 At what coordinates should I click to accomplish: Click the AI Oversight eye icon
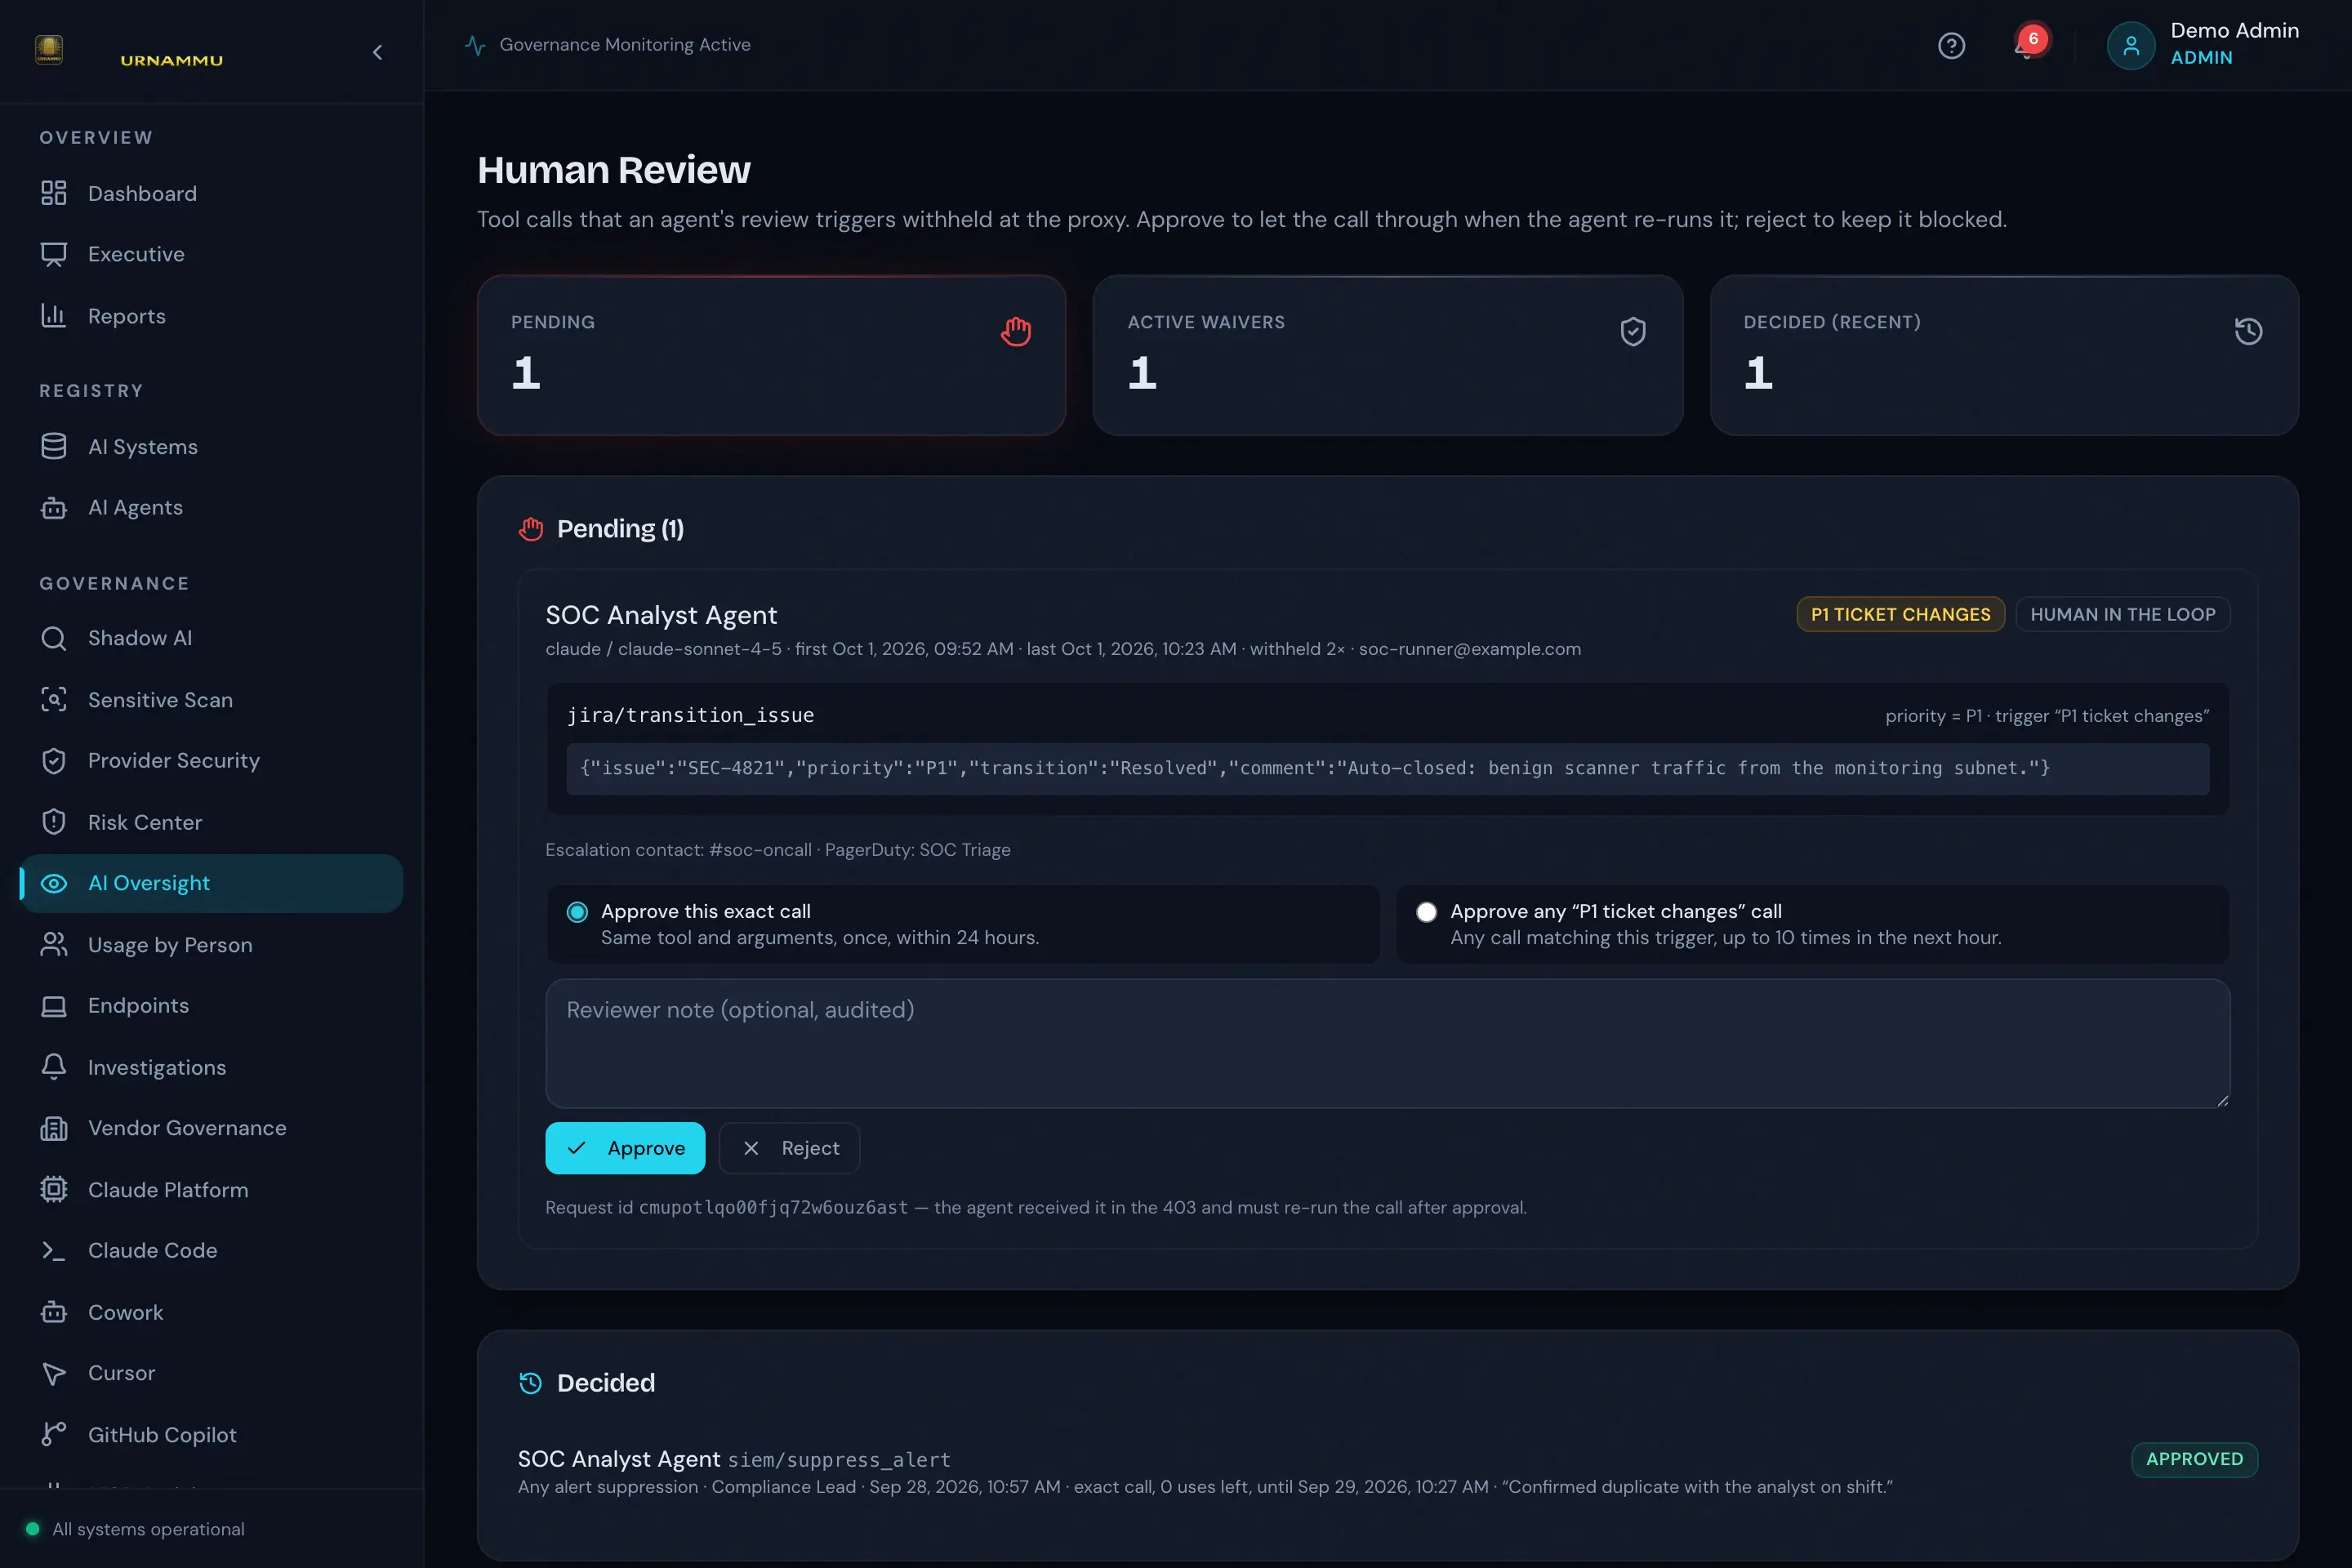click(x=54, y=884)
